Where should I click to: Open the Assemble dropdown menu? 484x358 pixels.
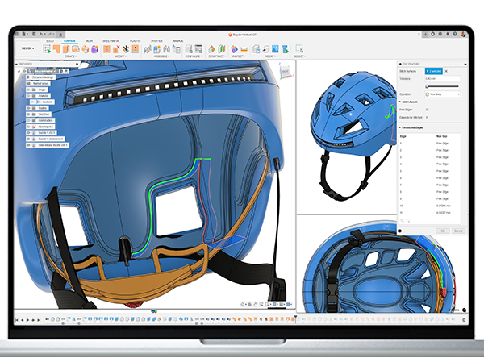pos(162,56)
